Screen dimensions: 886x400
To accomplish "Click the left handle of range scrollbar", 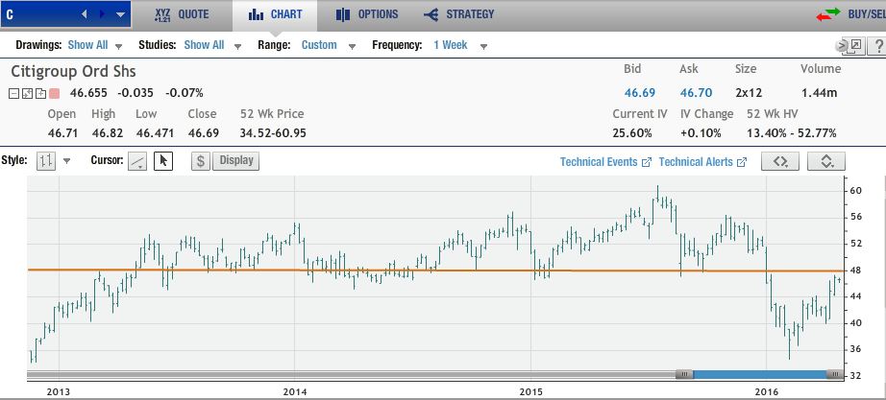I will click(x=683, y=374).
